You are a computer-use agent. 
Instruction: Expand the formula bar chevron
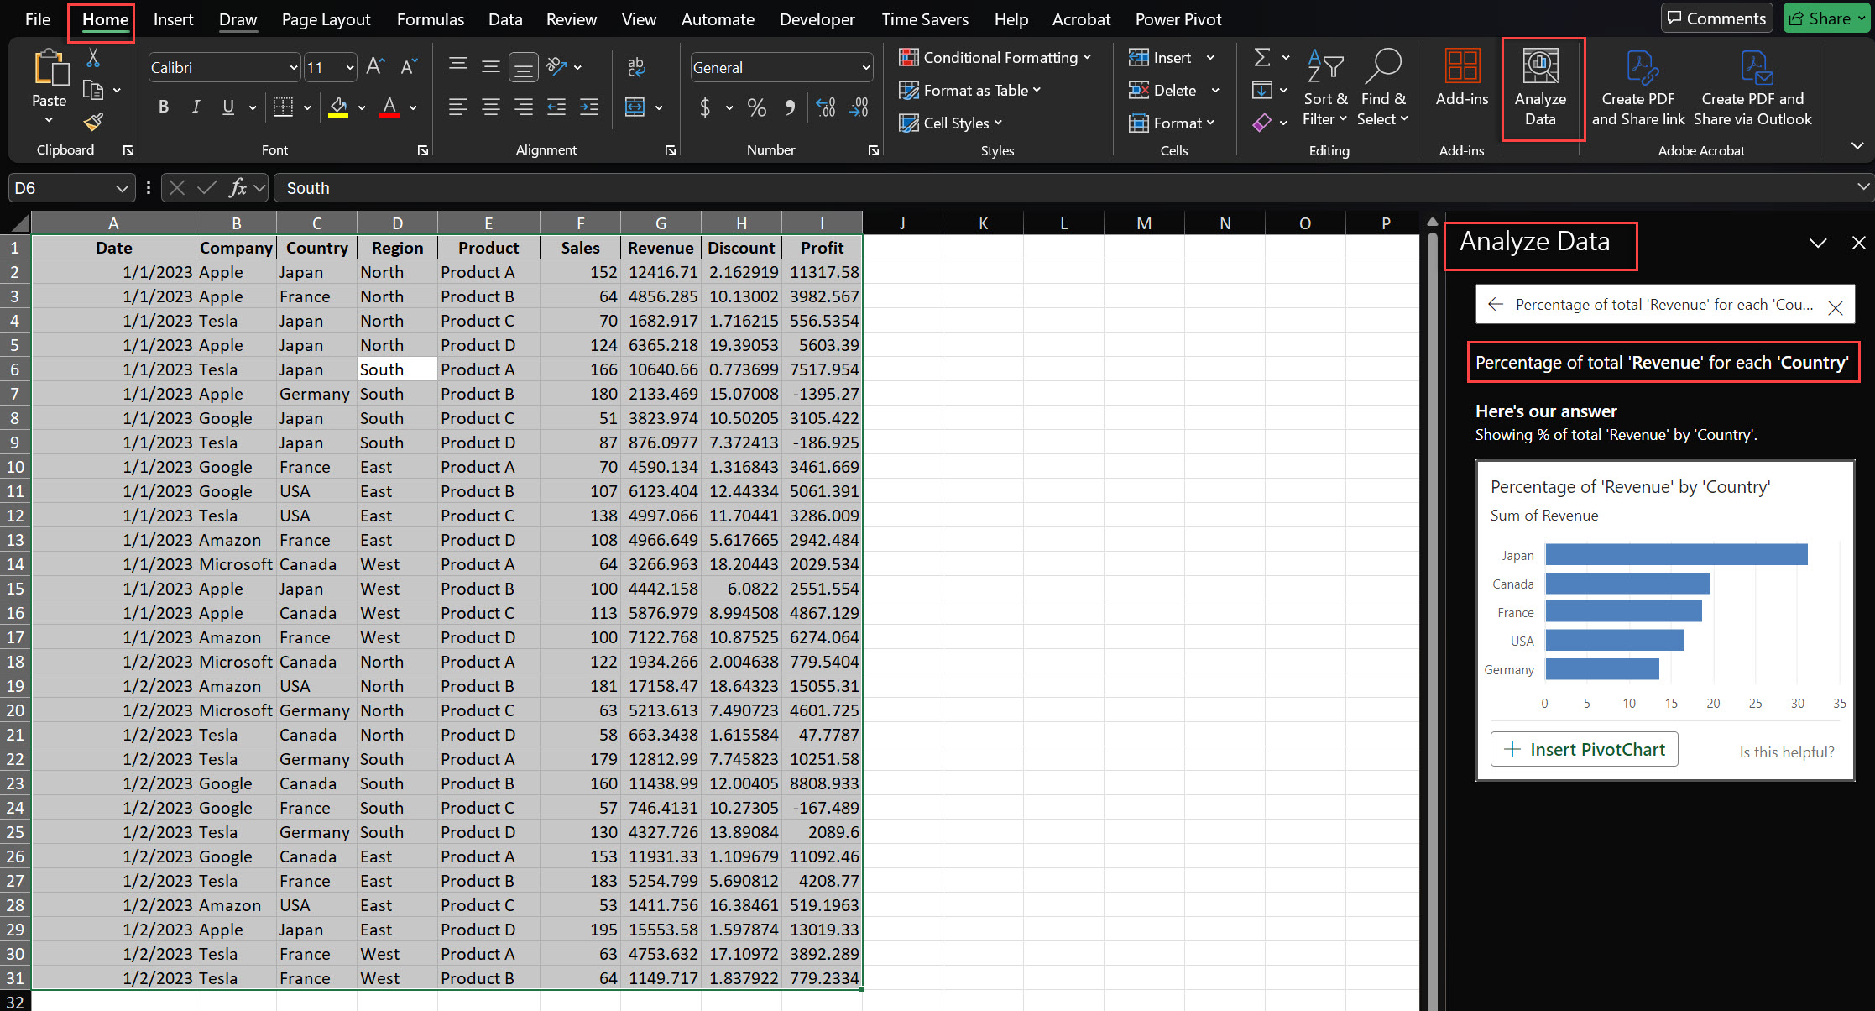tap(1863, 186)
